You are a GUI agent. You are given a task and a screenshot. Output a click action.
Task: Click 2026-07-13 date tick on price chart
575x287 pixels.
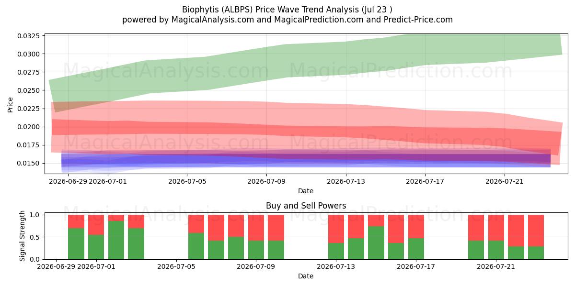click(x=346, y=181)
